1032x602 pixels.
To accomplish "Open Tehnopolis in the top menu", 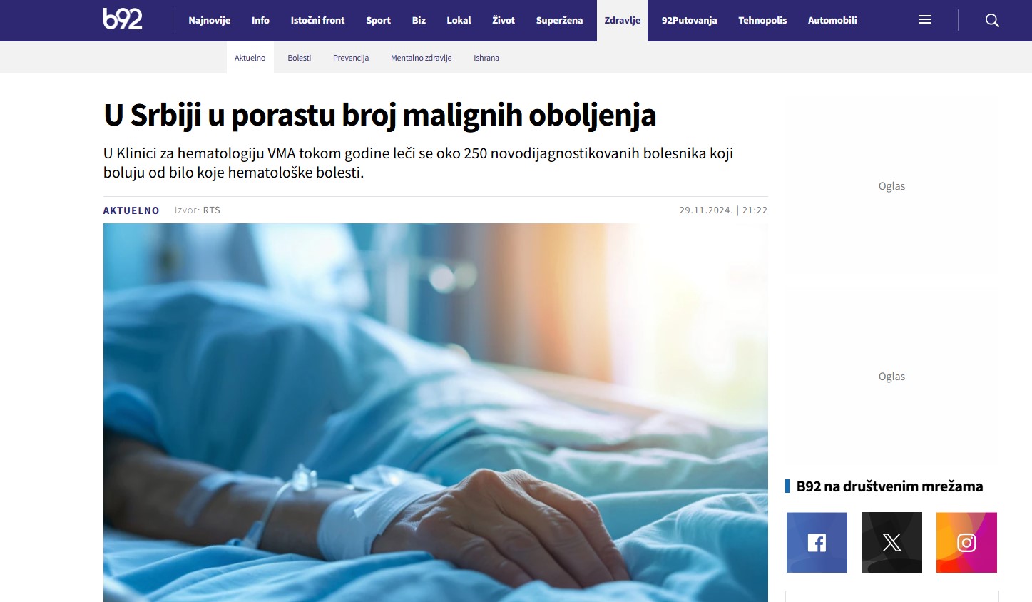I will 762,20.
